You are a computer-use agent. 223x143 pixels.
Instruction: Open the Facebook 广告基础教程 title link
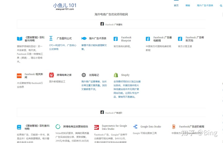163,39
